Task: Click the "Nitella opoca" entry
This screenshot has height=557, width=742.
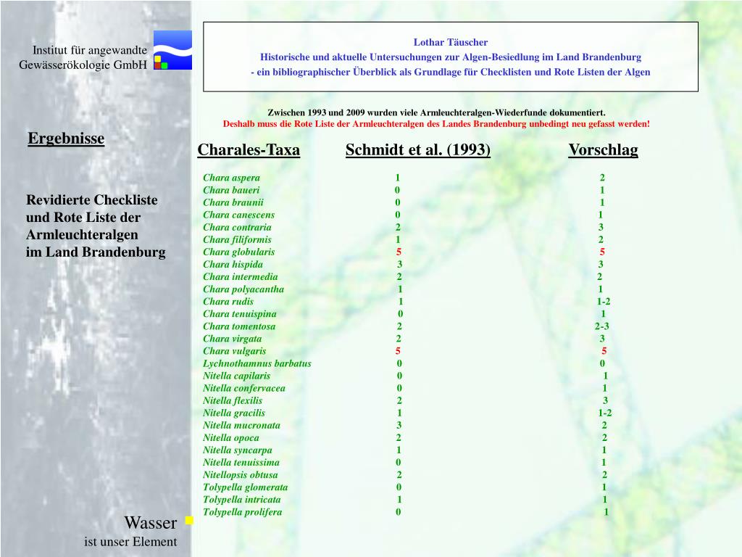Action: [231, 437]
